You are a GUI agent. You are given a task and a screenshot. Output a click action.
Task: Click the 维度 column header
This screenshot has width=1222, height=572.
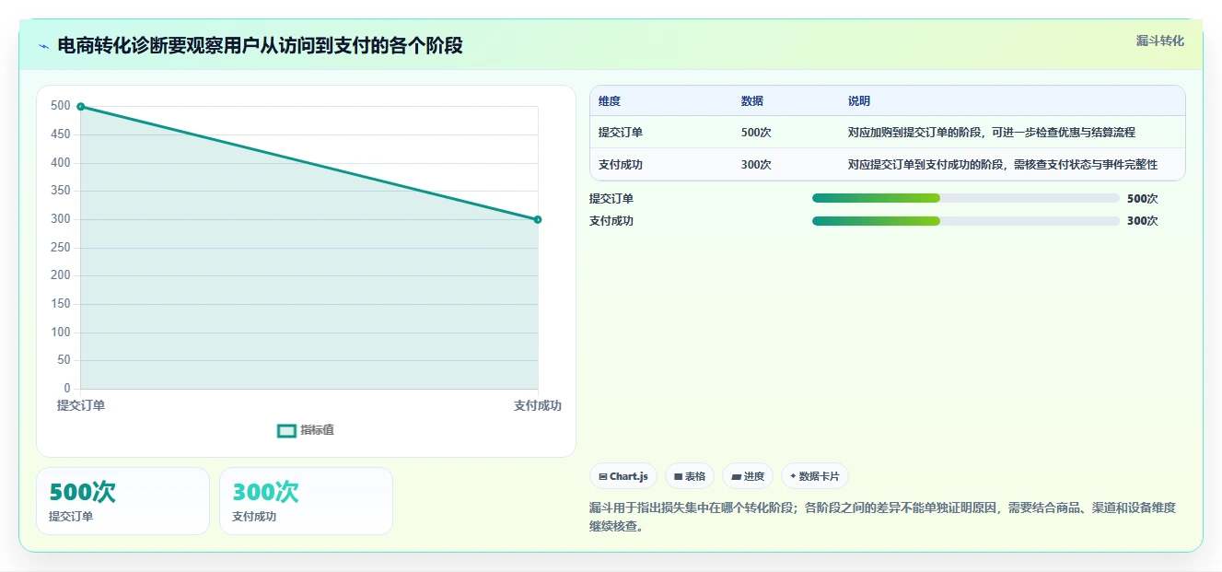[x=610, y=101]
